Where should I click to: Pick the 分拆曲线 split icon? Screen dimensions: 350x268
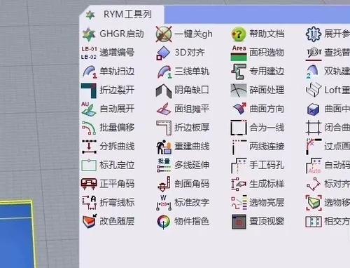click(x=89, y=147)
